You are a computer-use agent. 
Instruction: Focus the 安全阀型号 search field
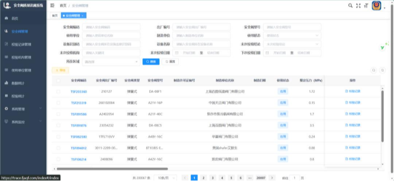(x=292, y=27)
